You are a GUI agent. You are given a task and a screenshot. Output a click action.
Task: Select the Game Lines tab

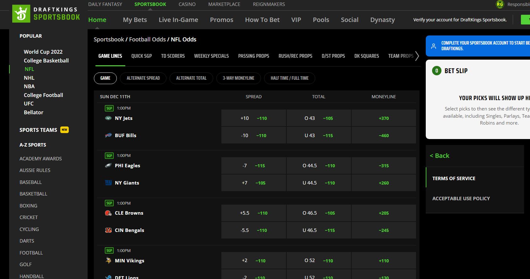[x=110, y=56]
